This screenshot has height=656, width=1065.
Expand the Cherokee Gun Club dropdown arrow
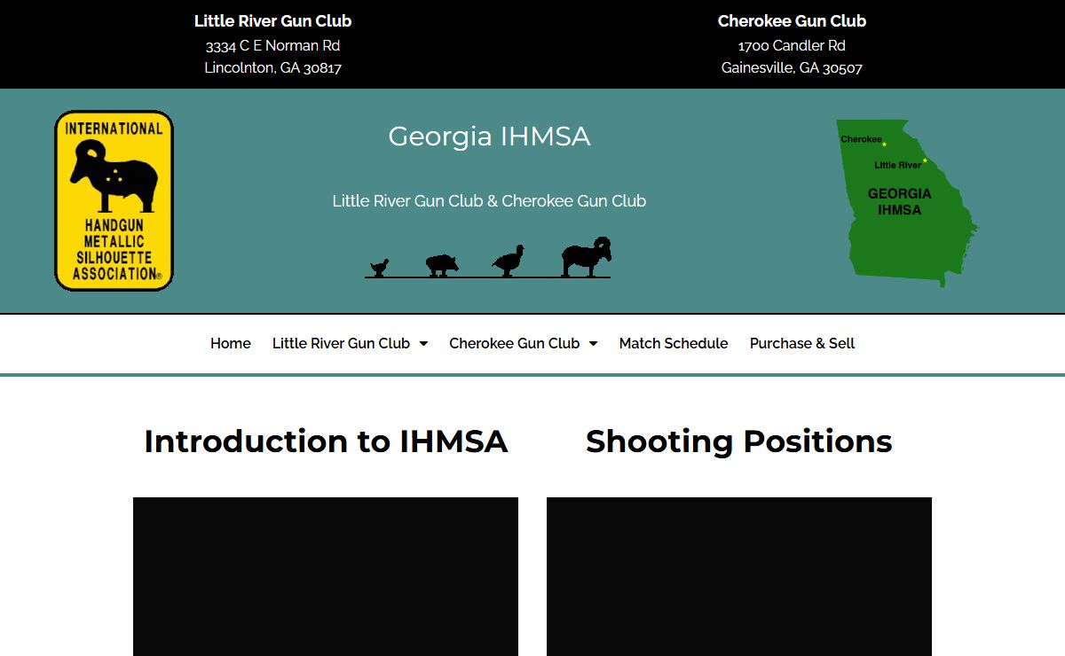[593, 344]
